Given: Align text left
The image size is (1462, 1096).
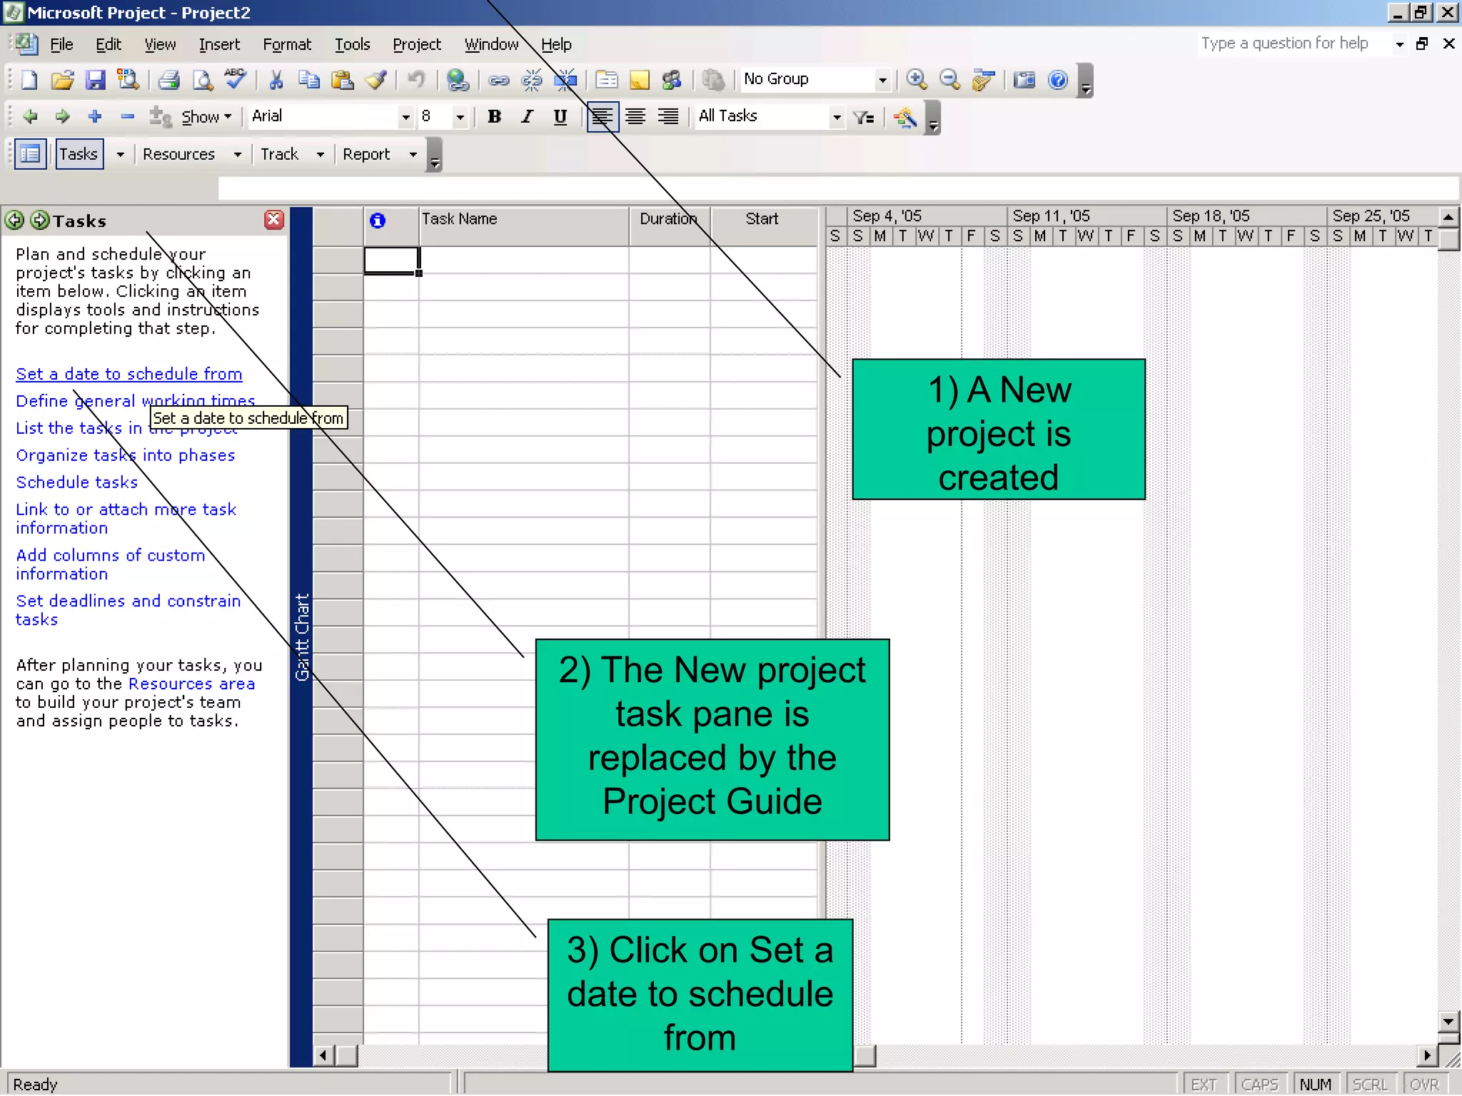Looking at the screenshot, I should click(x=602, y=116).
